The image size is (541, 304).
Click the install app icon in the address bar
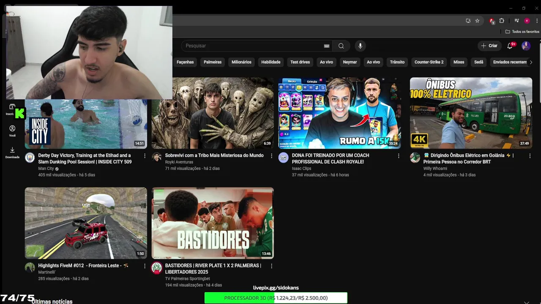(468, 21)
